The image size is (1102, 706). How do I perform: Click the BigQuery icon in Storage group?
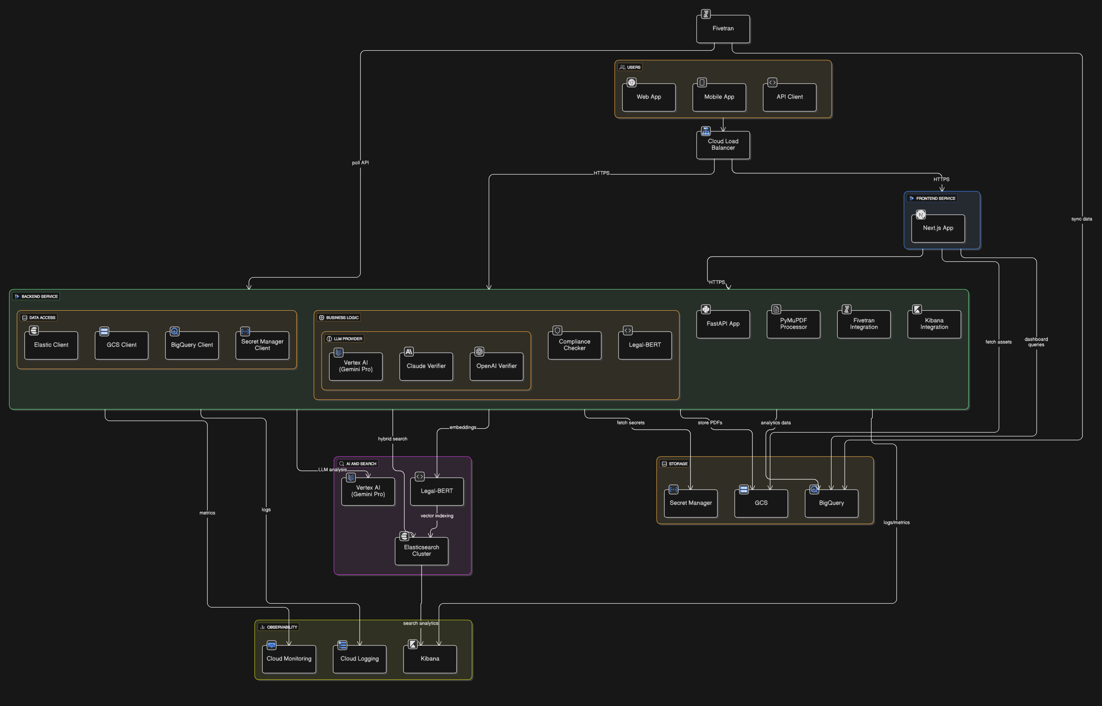click(x=814, y=489)
